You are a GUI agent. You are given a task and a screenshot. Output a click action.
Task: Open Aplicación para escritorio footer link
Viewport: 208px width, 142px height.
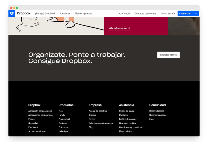(40, 111)
